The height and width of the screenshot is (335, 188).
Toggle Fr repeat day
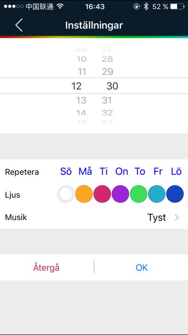pos(158,171)
